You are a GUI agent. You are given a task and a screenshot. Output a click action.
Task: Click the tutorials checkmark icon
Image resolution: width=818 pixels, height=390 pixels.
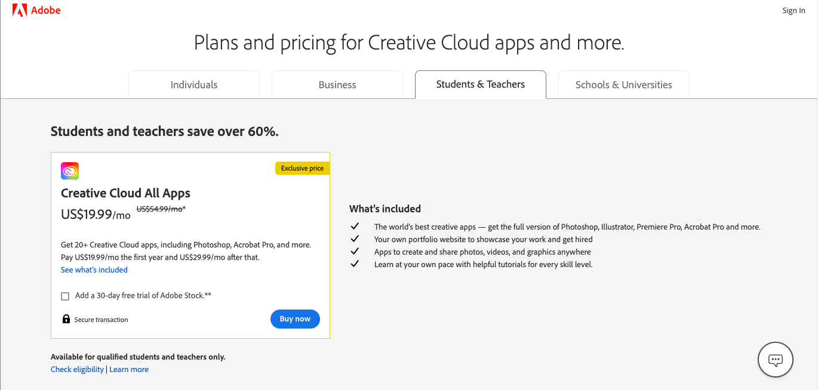(x=355, y=263)
